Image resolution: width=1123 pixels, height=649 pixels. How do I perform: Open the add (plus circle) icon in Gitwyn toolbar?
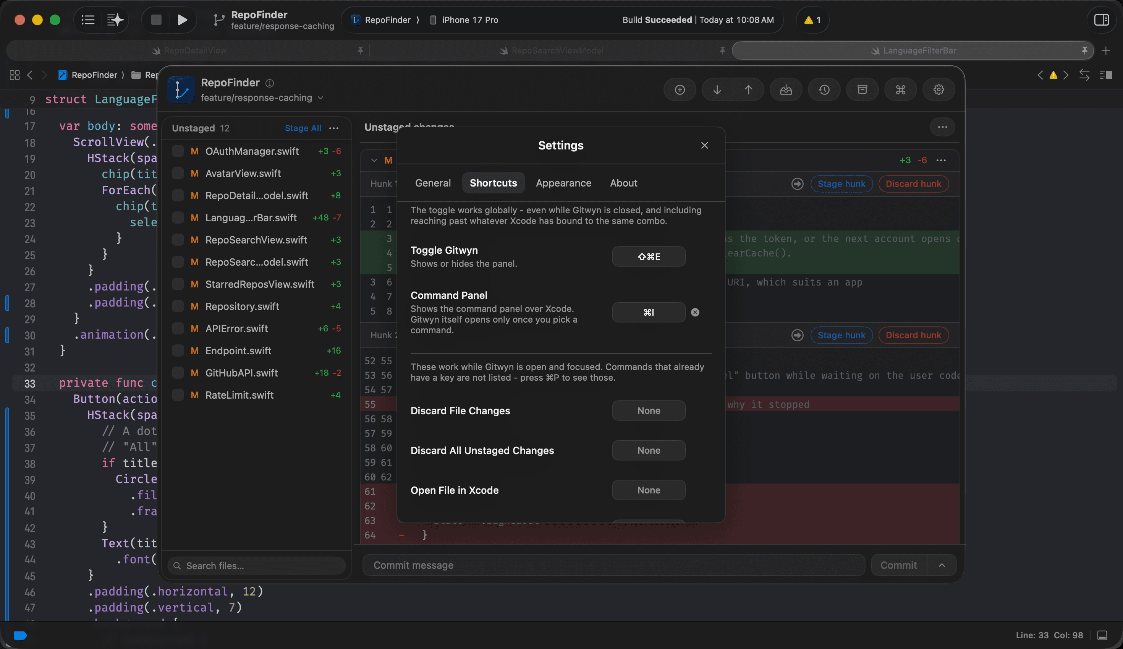tap(680, 90)
